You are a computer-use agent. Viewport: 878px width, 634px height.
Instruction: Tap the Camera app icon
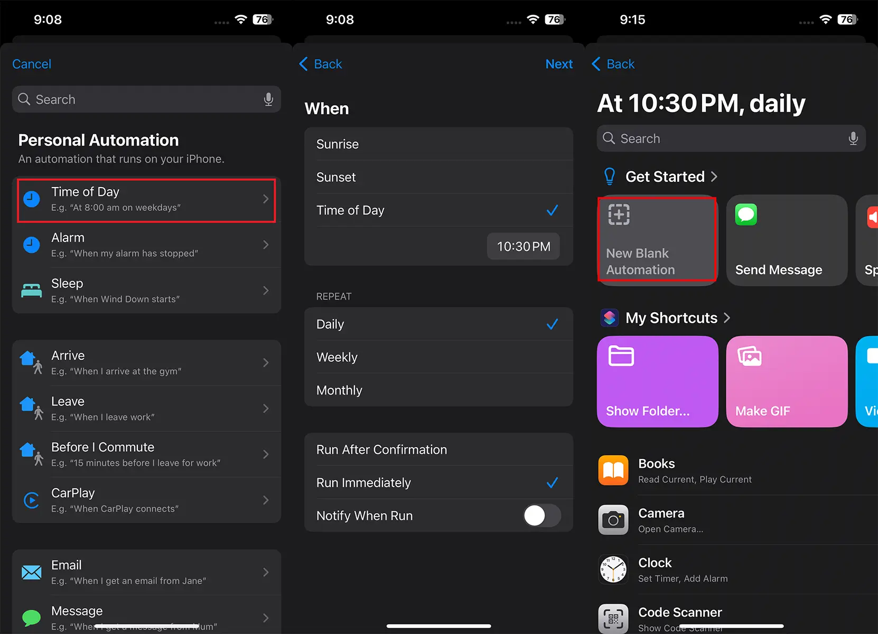click(613, 520)
